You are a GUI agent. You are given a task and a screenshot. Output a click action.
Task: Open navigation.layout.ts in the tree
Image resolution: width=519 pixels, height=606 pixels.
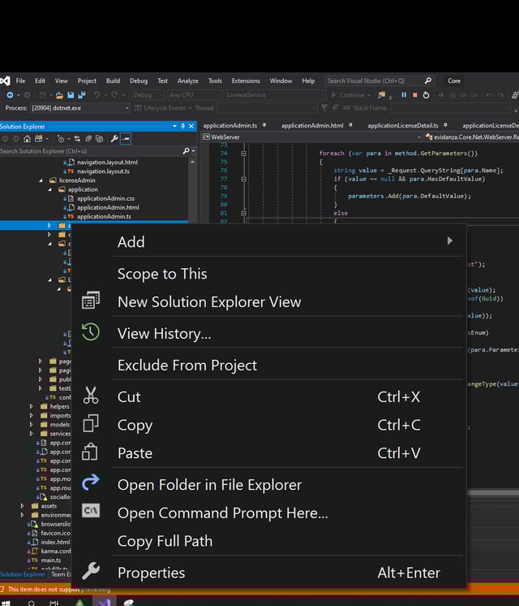[x=103, y=171]
